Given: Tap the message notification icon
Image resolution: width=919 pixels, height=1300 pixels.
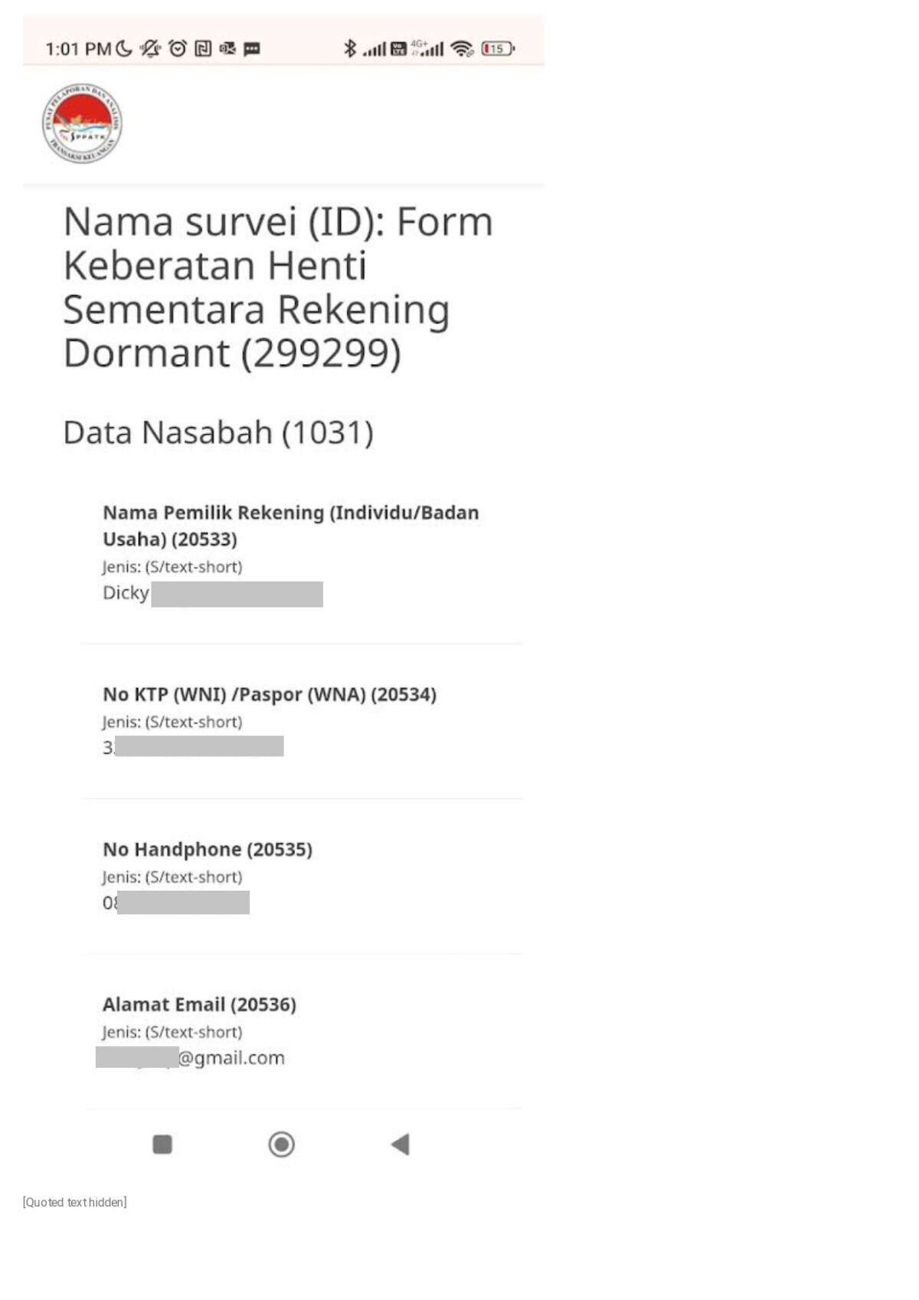Looking at the screenshot, I should pyautogui.click(x=252, y=49).
